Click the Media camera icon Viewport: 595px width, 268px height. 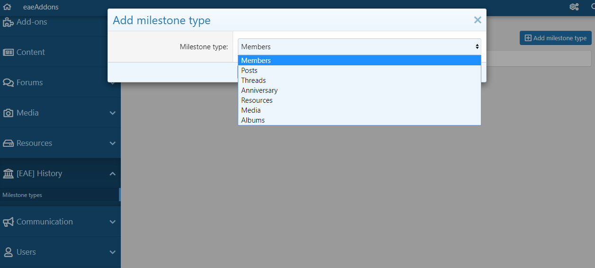(8, 113)
